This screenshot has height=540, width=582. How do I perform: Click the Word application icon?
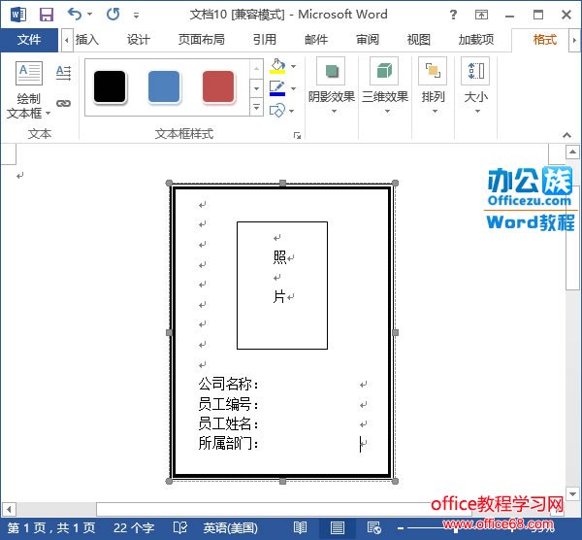tap(18, 15)
